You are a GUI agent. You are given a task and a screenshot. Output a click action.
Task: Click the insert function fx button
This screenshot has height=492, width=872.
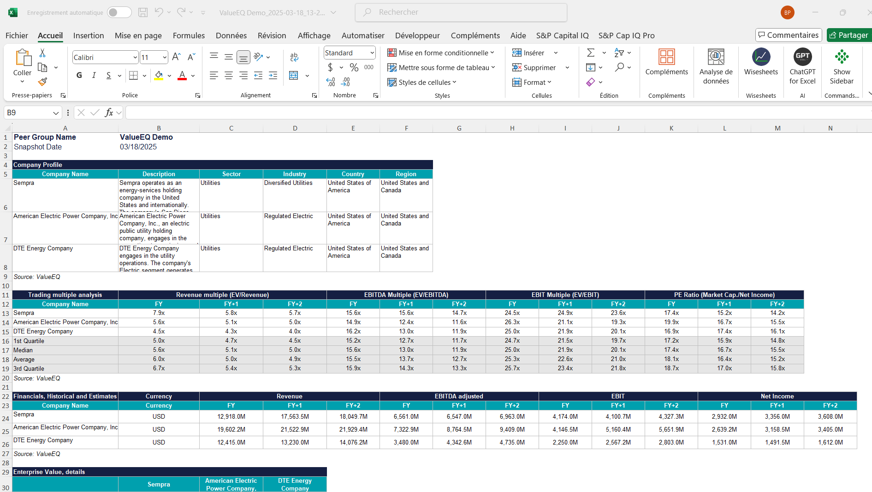click(x=109, y=113)
